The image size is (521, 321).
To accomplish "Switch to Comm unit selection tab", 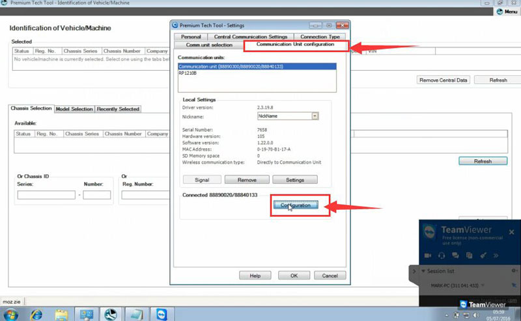I will point(209,45).
